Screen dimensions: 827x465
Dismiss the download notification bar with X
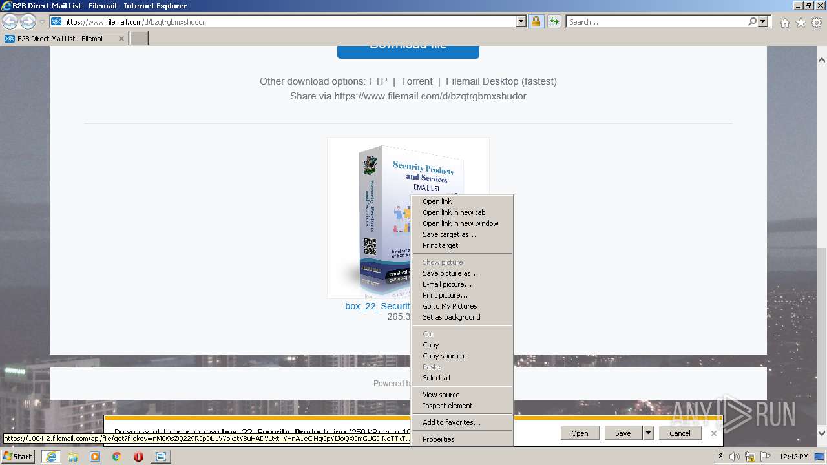(714, 433)
